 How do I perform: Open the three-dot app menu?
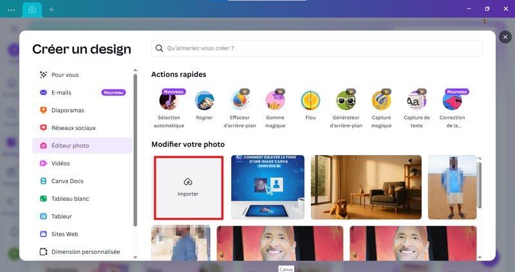point(11,10)
